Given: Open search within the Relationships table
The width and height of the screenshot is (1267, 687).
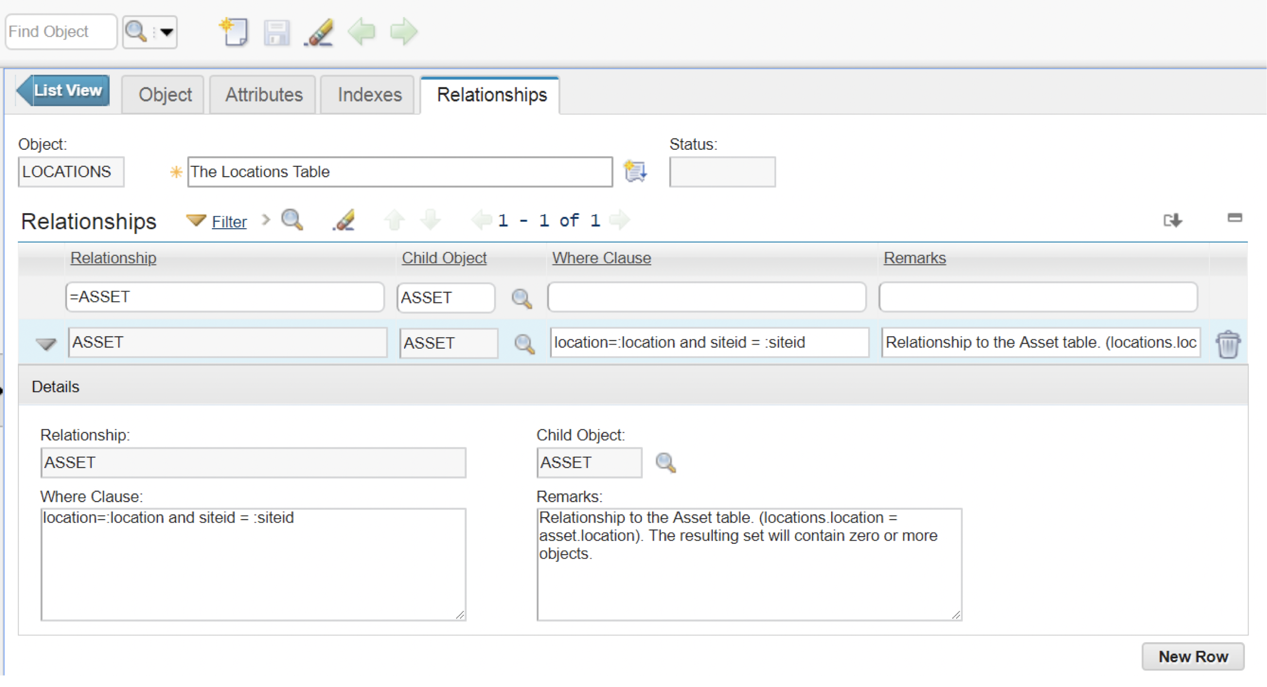Looking at the screenshot, I should click(292, 220).
